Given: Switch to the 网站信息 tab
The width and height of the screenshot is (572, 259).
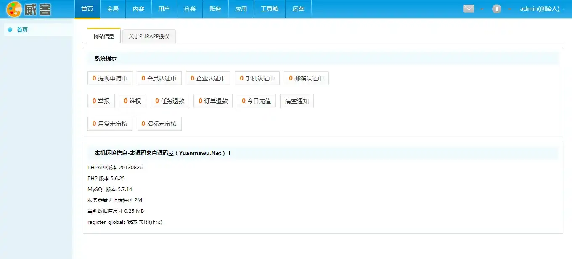Looking at the screenshot, I should (104, 36).
